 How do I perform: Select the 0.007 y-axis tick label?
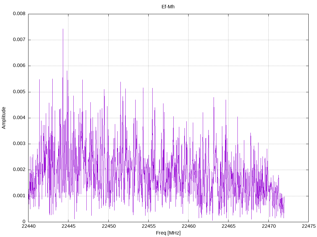(19, 40)
